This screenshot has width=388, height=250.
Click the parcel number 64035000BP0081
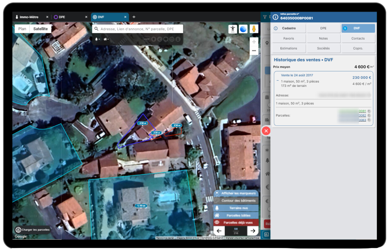[x=297, y=18]
